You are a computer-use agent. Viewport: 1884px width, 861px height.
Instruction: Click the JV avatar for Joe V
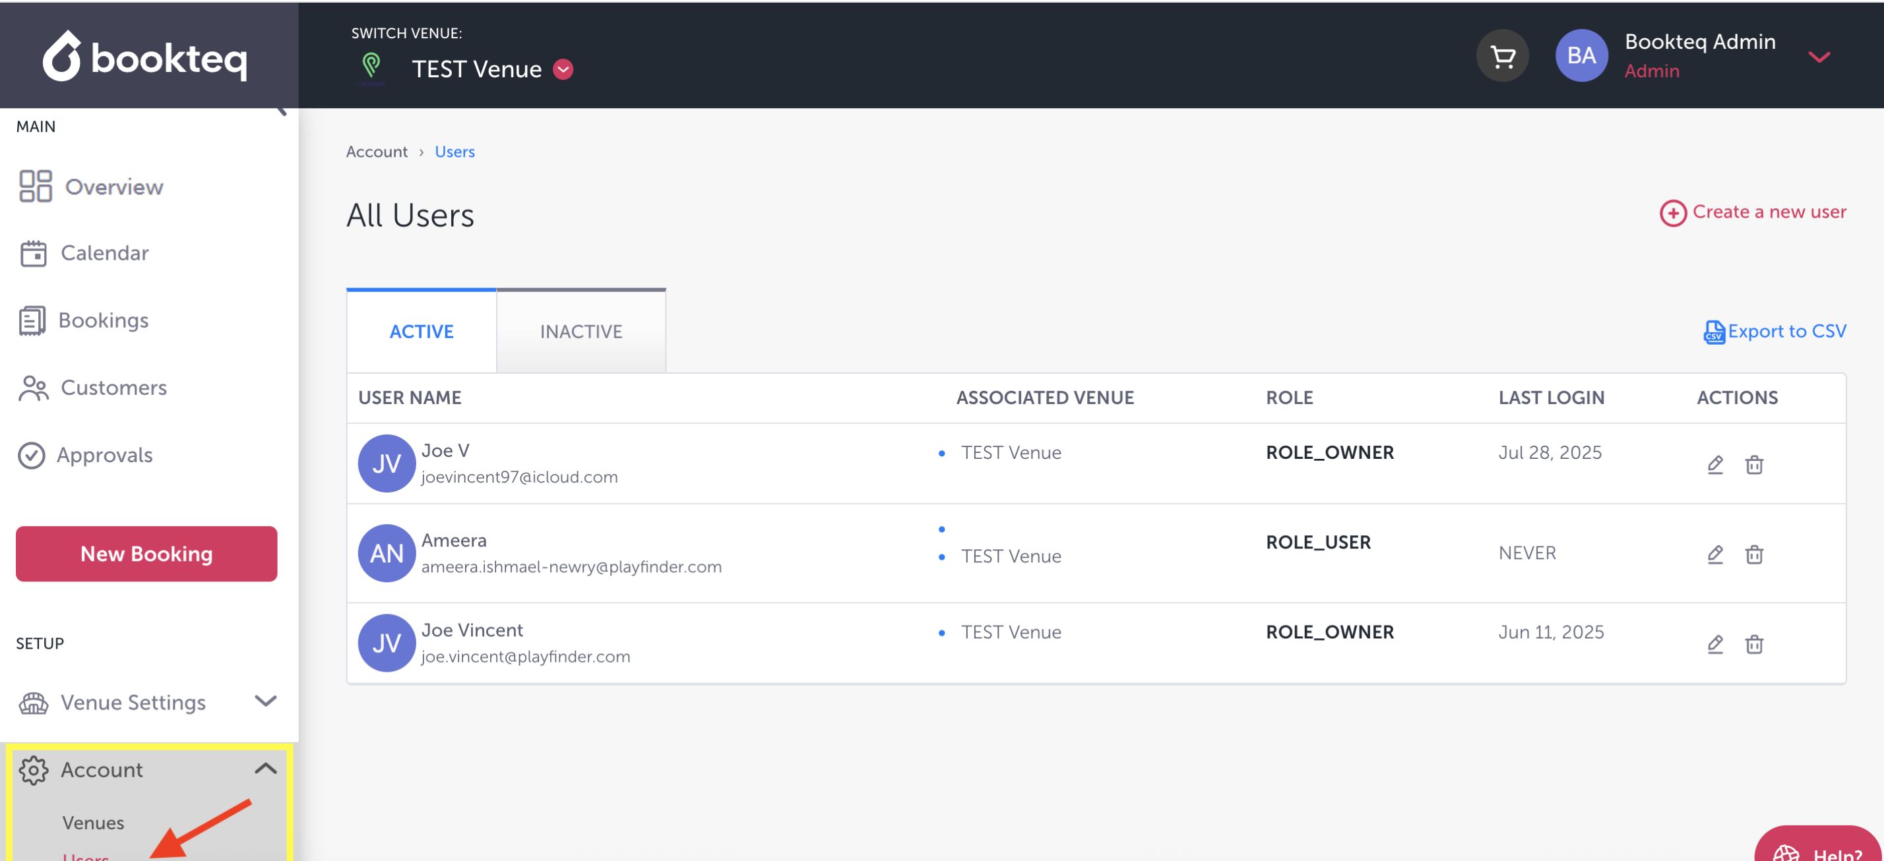(386, 463)
